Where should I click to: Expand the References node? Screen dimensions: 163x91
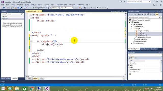[x=132, y=27]
